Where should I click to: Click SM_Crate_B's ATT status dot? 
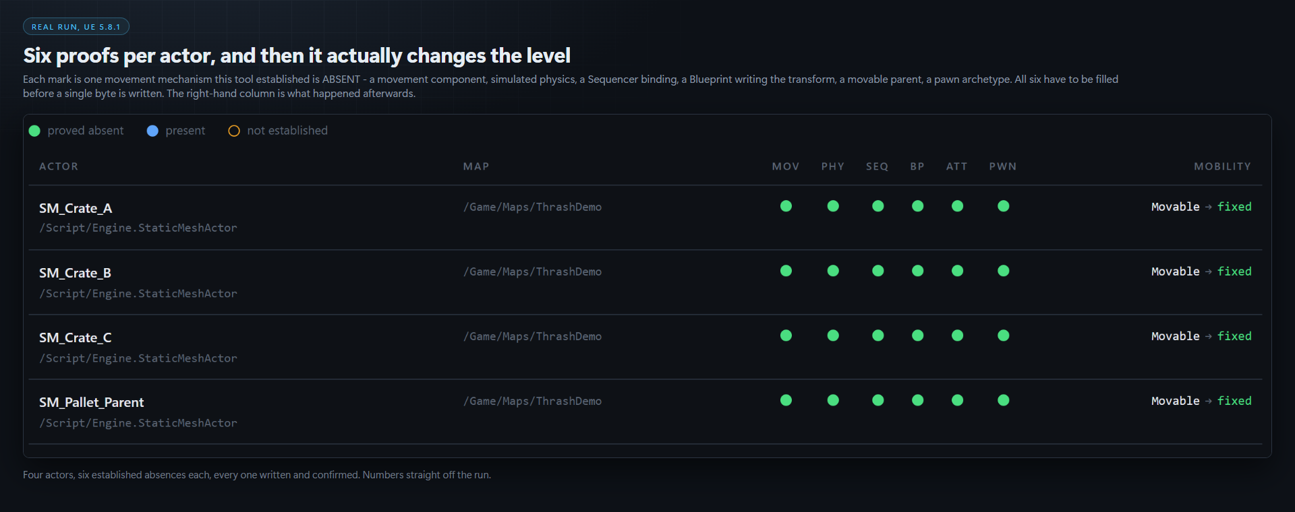point(957,271)
